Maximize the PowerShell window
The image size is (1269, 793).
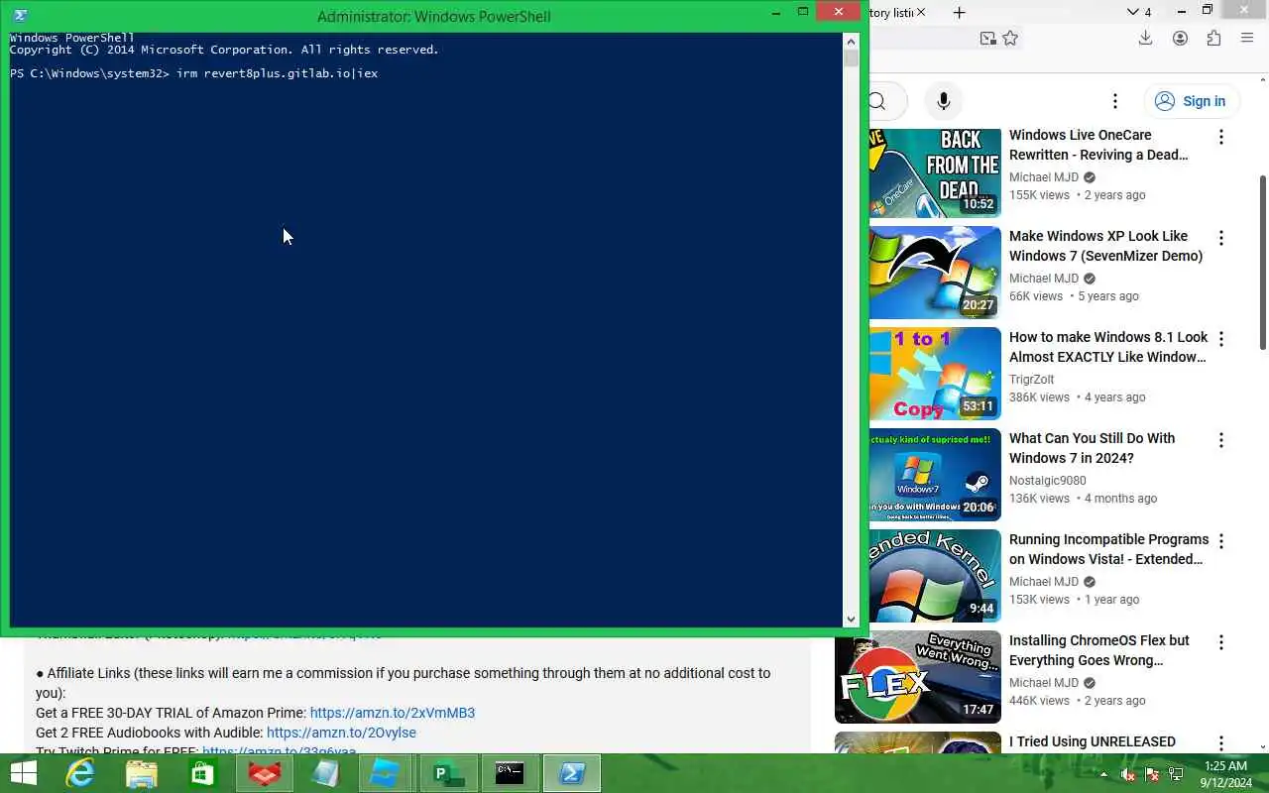point(803,12)
